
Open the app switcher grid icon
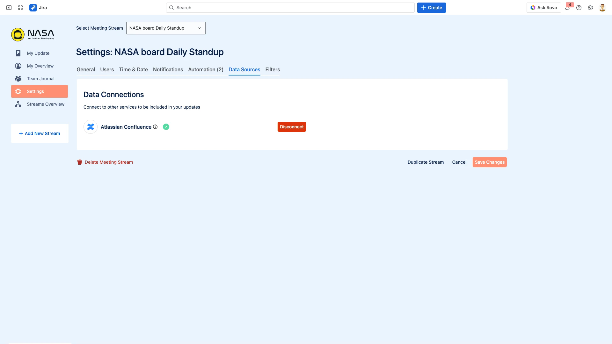pos(20,7)
